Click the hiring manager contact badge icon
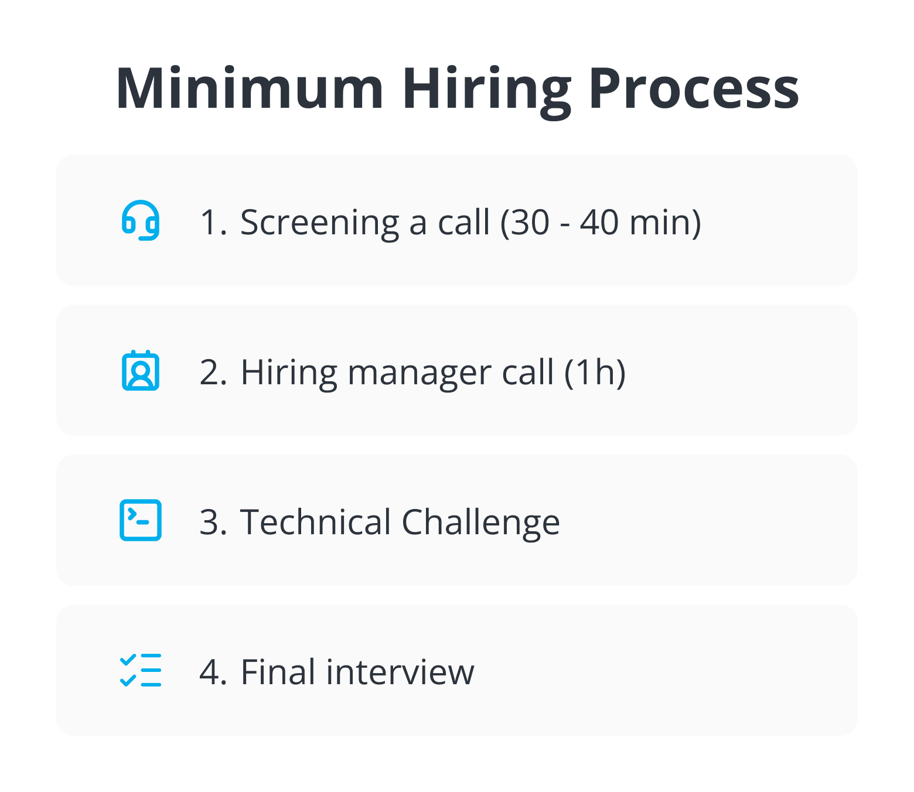 [141, 371]
